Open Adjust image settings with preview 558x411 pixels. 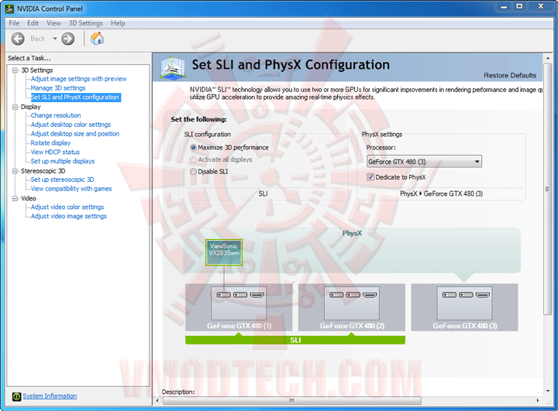[x=78, y=79]
